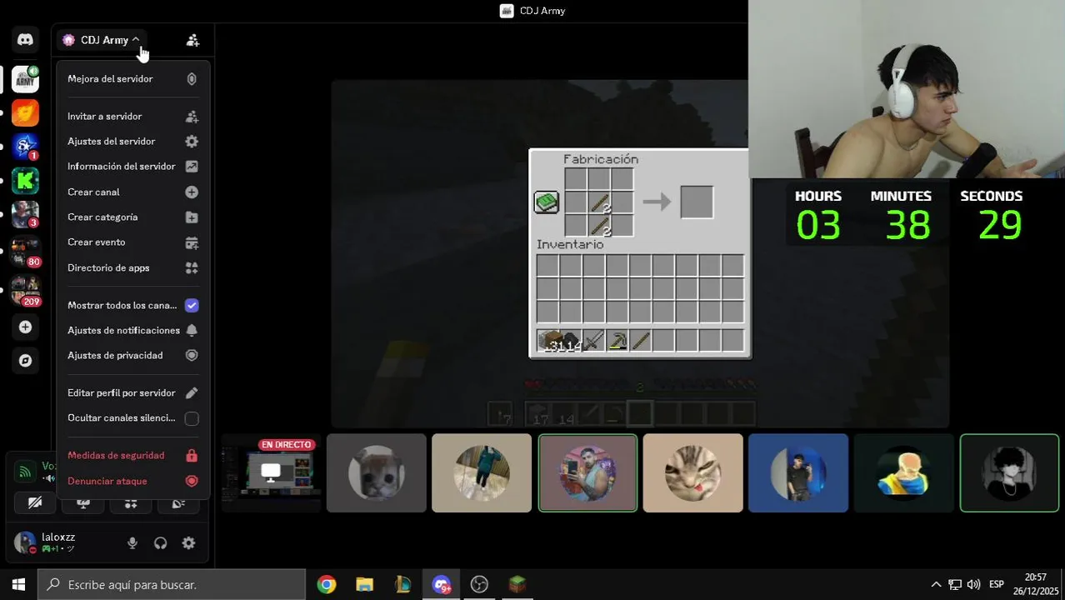
Task: Open the League of Legends taskbar icon
Action: 402,584
